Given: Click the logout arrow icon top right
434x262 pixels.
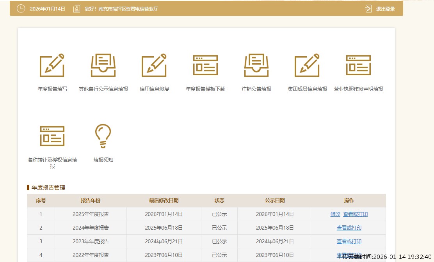Looking at the screenshot, I should pos(367,8).
